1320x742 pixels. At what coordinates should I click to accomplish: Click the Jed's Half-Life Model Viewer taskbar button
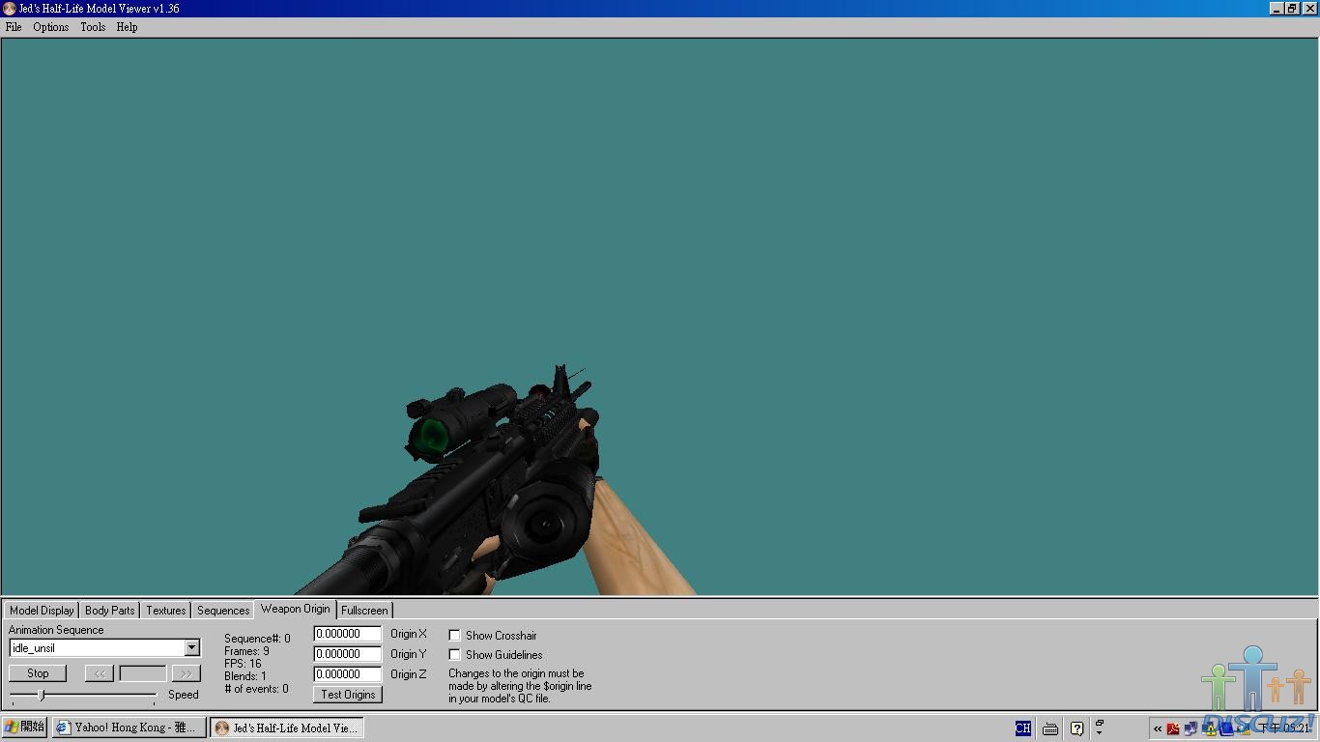[287, 728]
